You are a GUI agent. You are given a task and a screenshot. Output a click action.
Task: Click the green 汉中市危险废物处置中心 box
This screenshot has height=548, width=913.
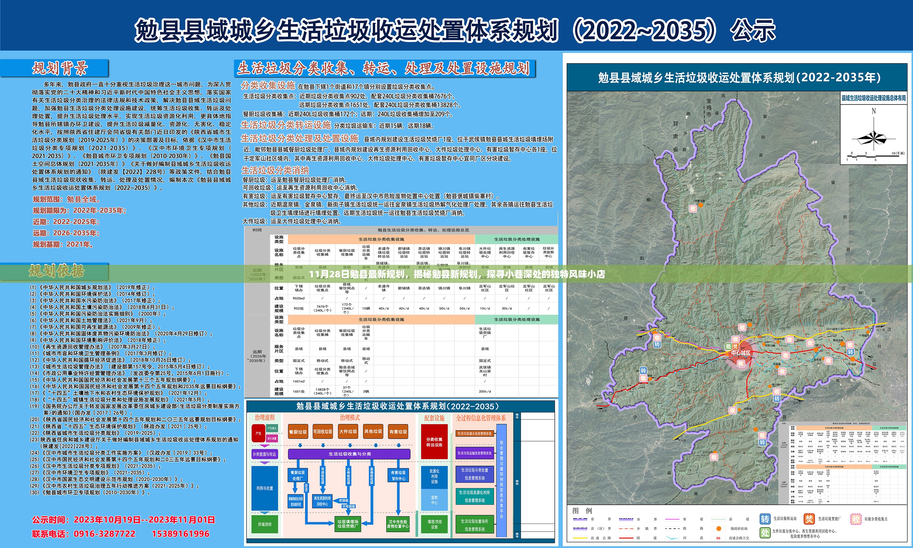[397, 524]
